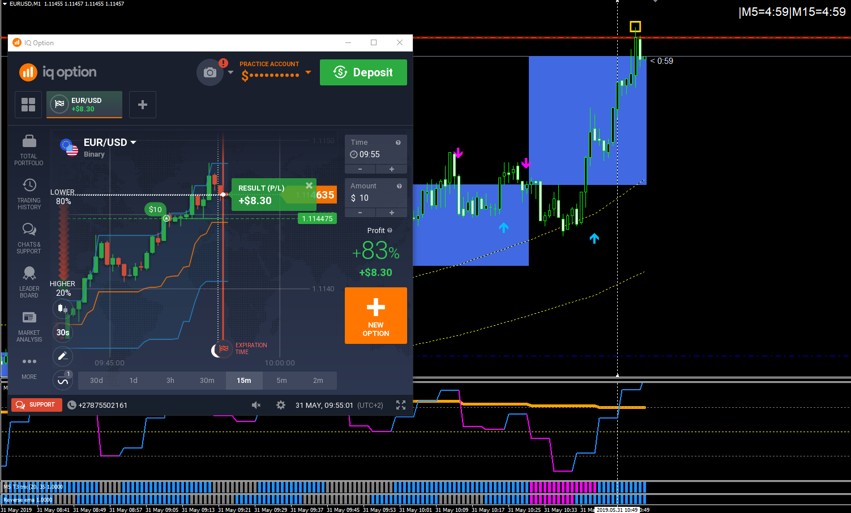Open the asset grid layout button

[28, 105]
